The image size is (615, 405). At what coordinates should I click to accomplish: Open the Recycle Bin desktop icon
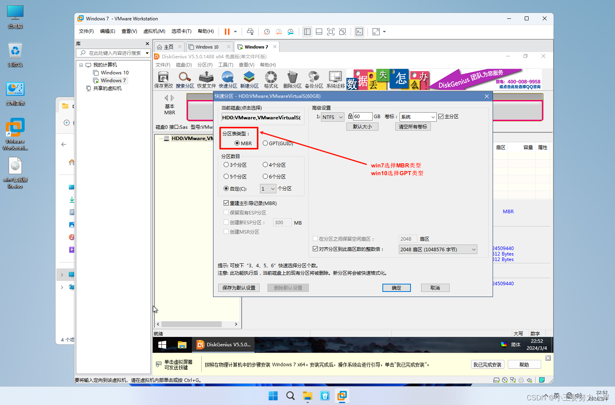(15, 54)
